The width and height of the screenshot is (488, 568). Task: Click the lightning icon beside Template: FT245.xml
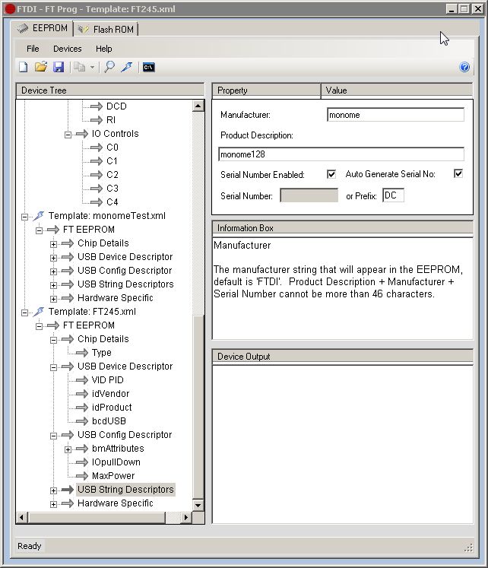tap(39, 312)
